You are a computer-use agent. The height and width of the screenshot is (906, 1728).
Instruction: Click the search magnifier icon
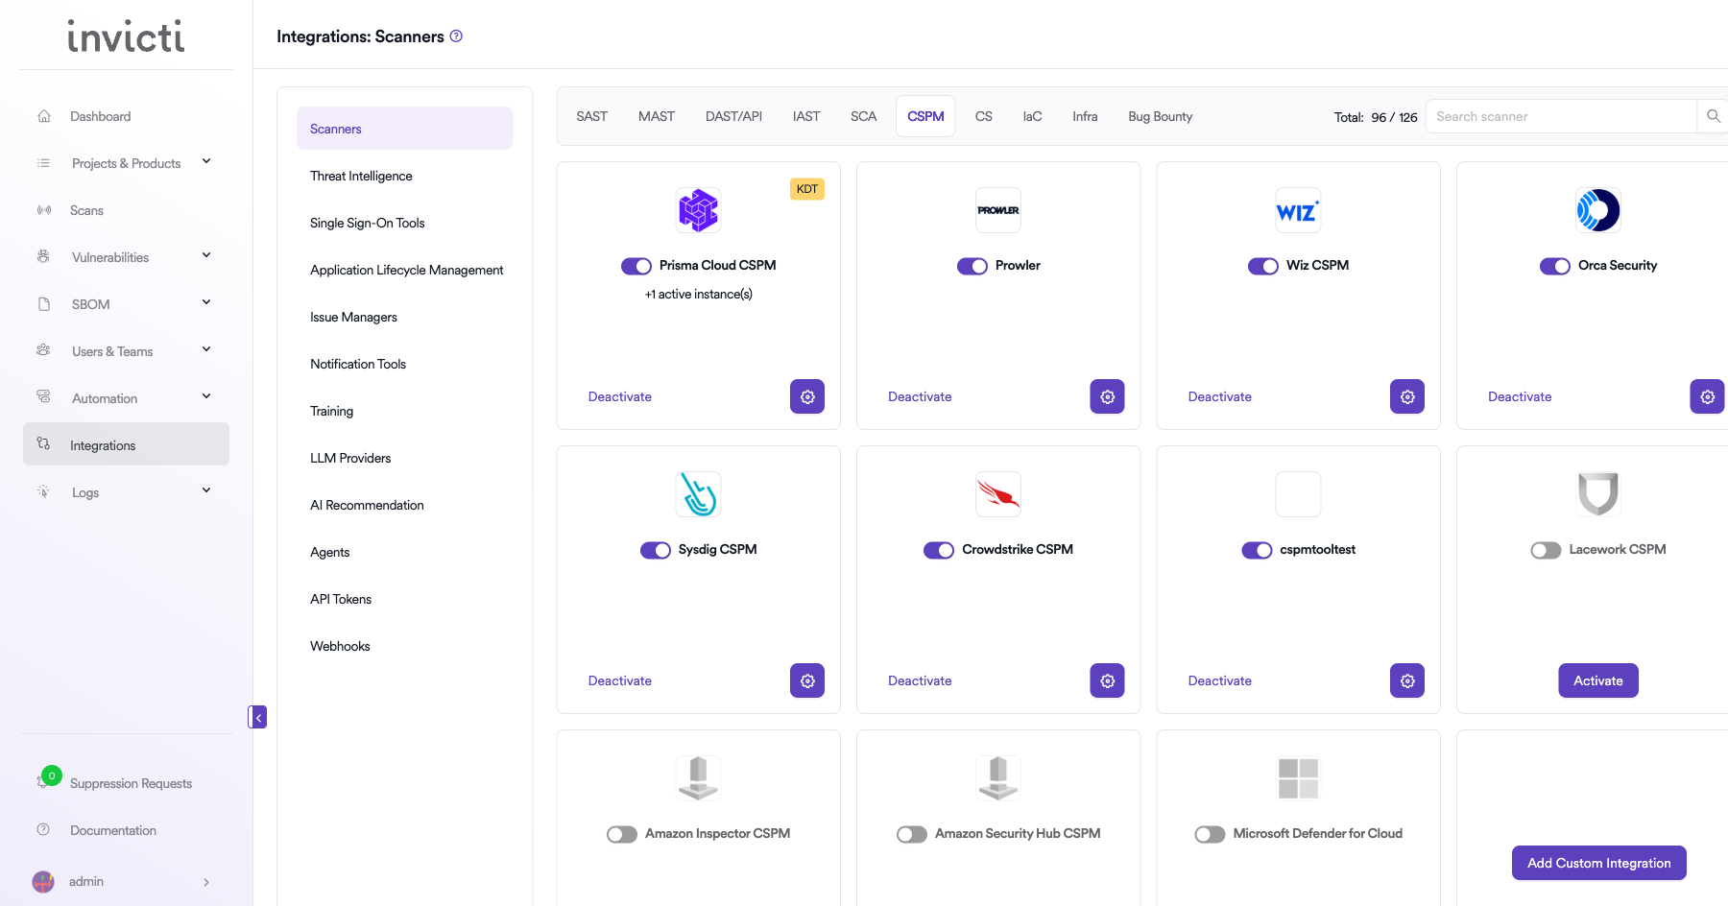click(1713, 116)
